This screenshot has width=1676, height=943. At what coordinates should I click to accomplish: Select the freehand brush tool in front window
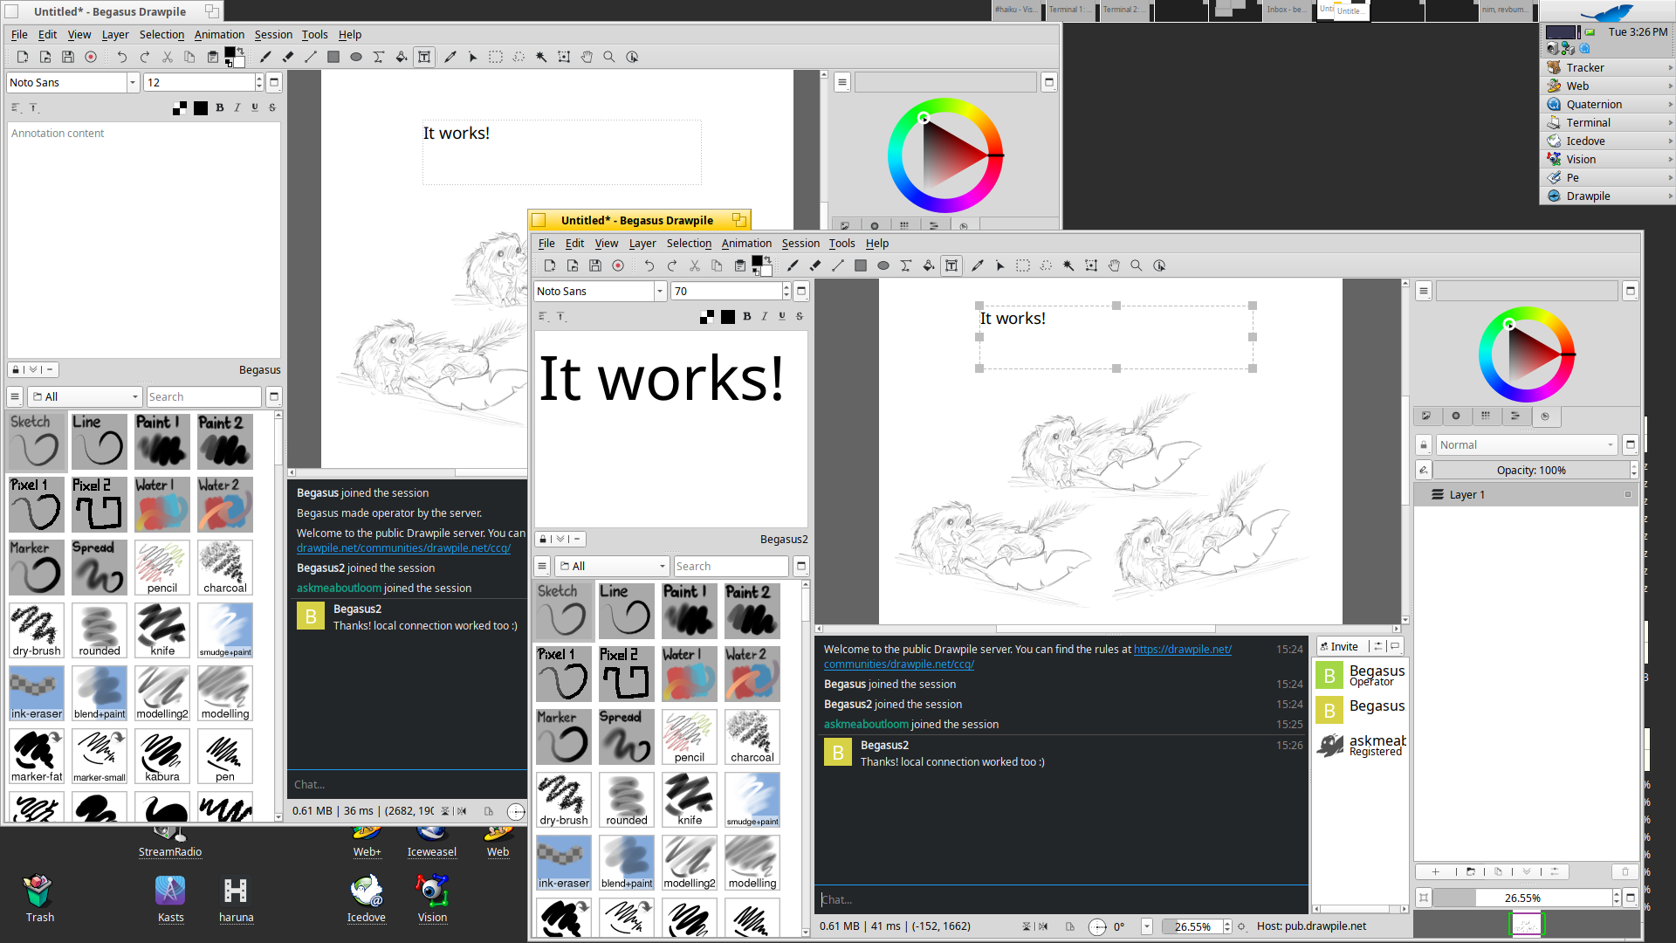point(793,265)
